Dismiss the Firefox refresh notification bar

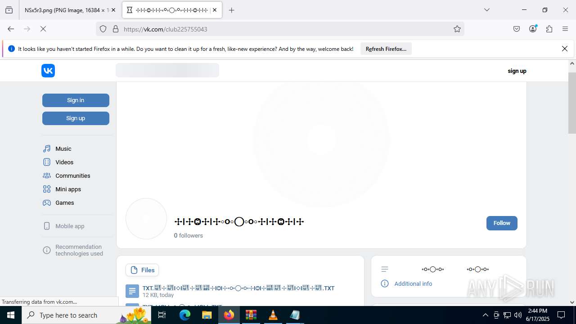click(x=565, y=49)
